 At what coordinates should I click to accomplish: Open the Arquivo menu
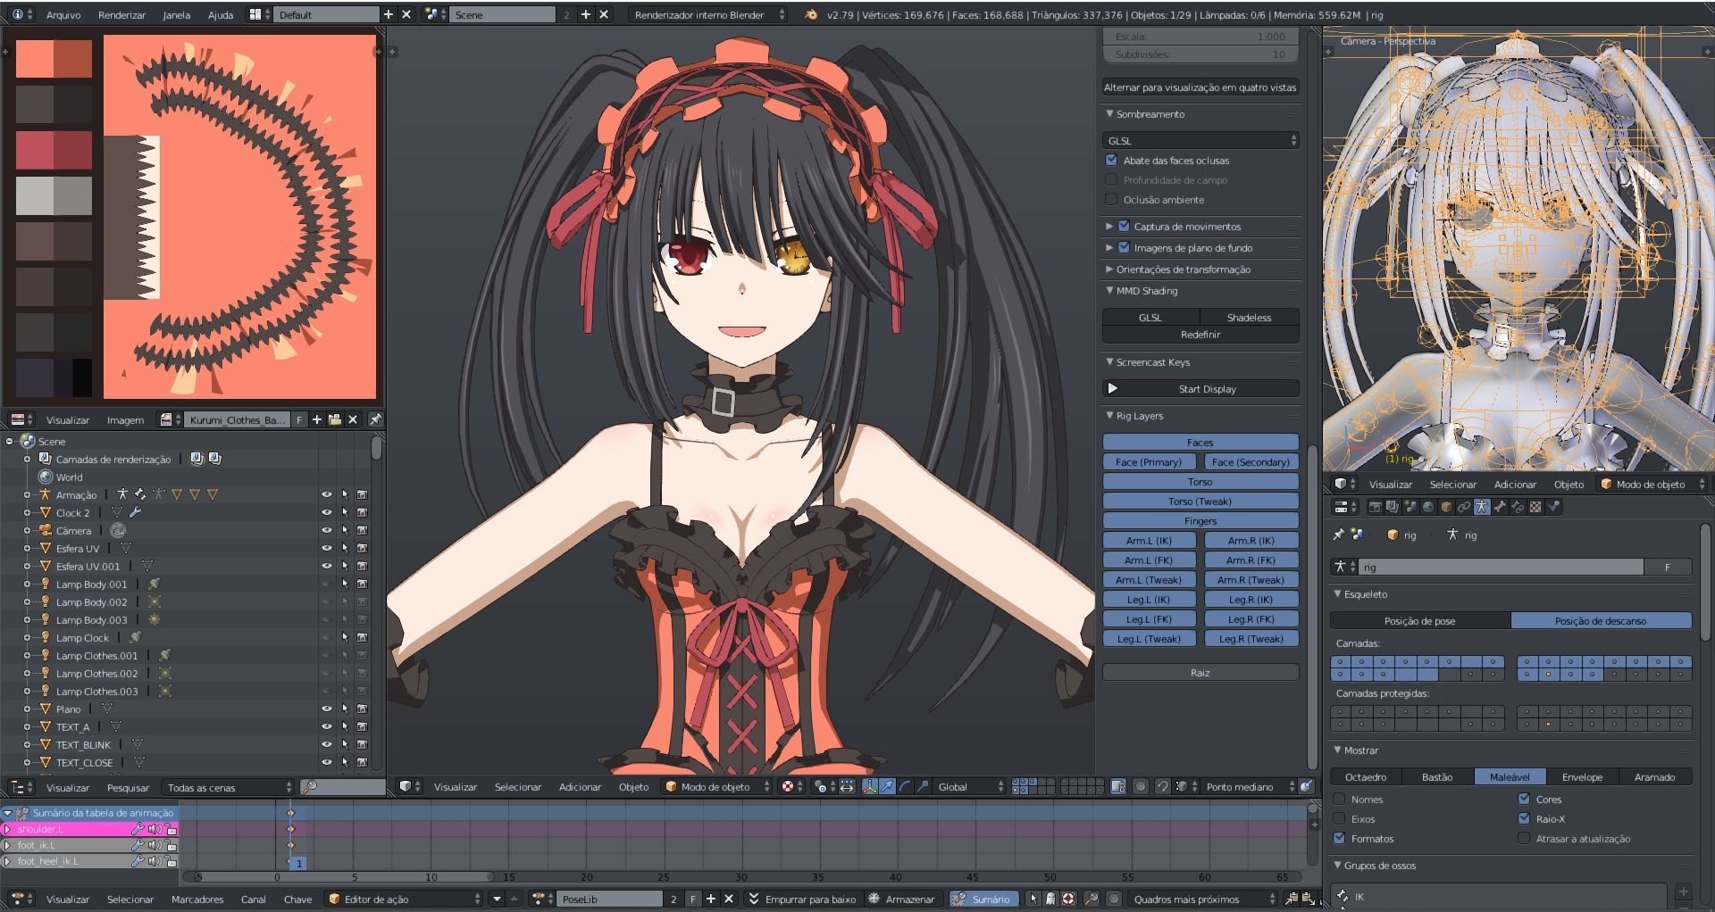[63, 14]
